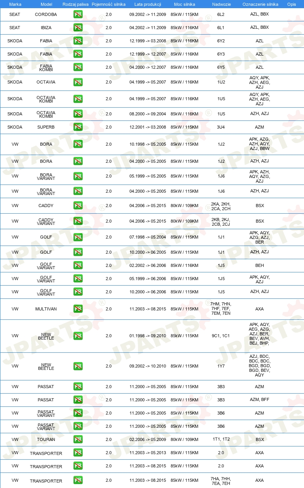The width and height of the screenshot is (304, 488).
Task: Click the body code 6Y5
Action: pos(221,67)
